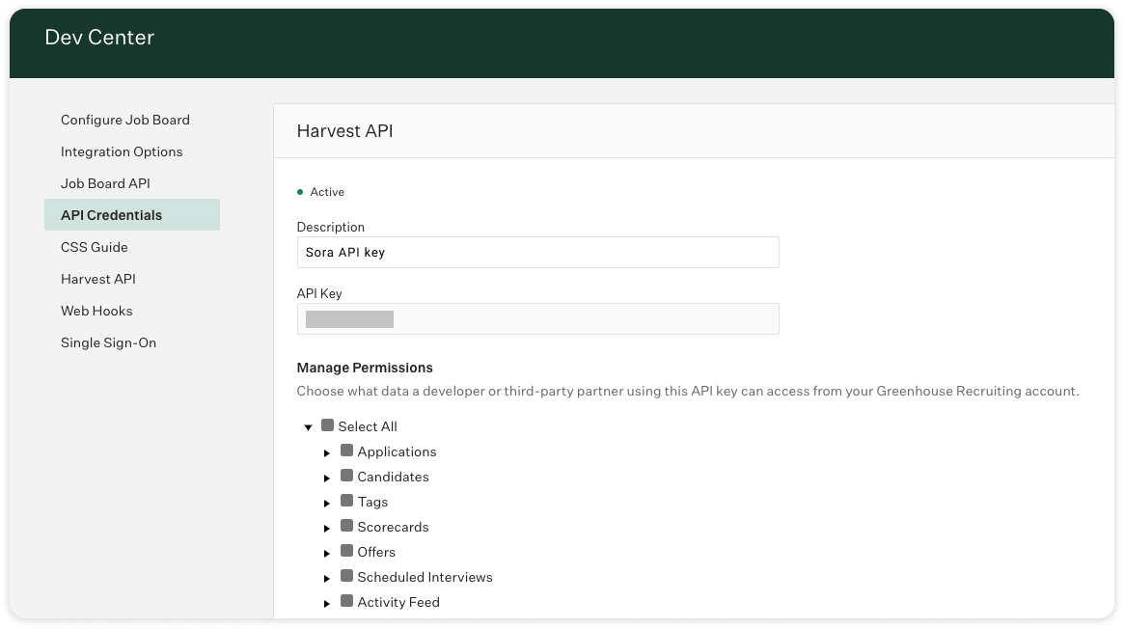Go to Integration Options
The image size is (1124, 629).
(122, 151)
